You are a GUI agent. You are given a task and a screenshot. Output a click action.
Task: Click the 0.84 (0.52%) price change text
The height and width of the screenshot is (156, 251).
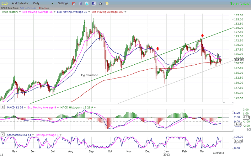point(241,3)
